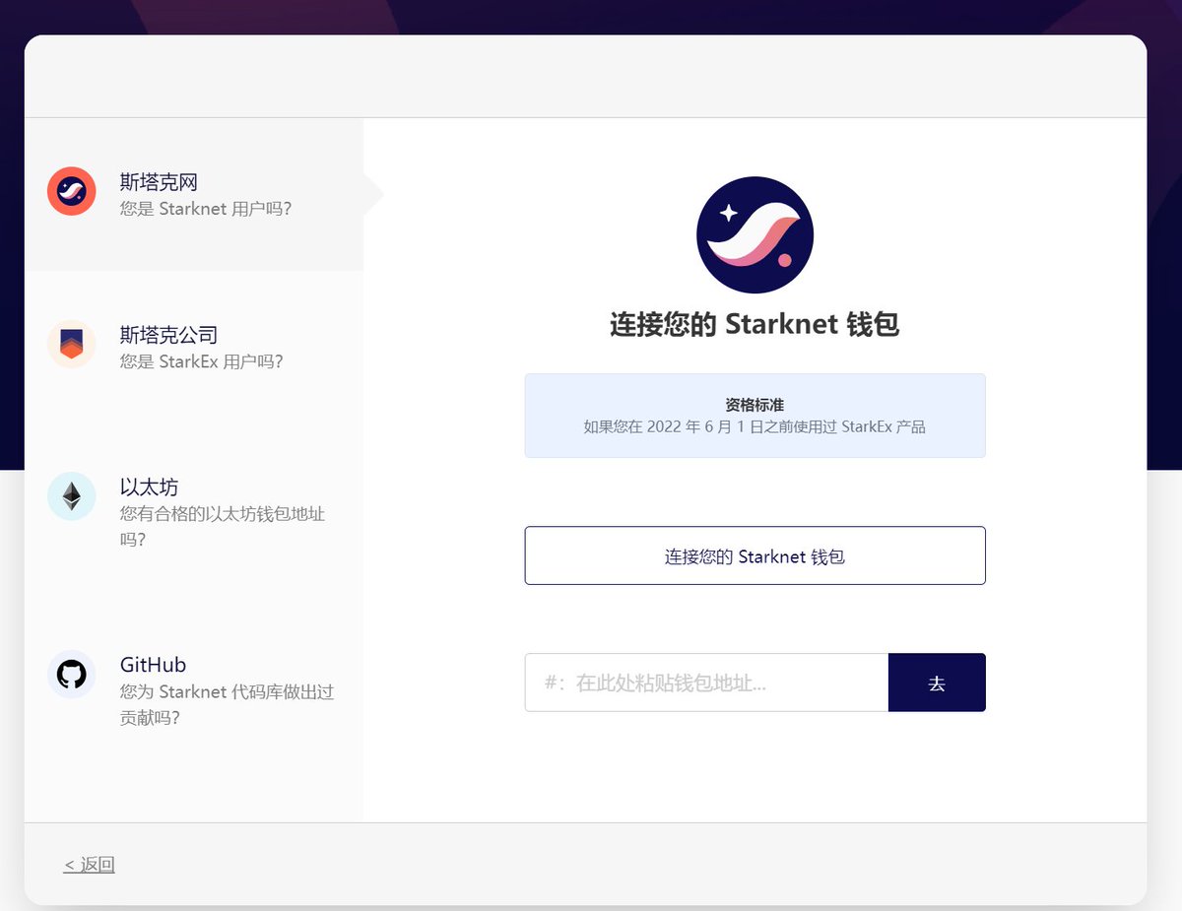
Task: Click the 您是 Starknet 用户吗 text
Action: [x=202, y=208]
